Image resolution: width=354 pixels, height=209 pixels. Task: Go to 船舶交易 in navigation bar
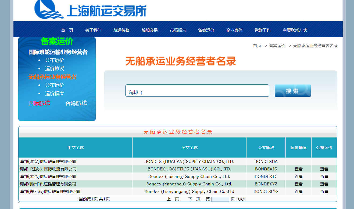tap(149, 30)
